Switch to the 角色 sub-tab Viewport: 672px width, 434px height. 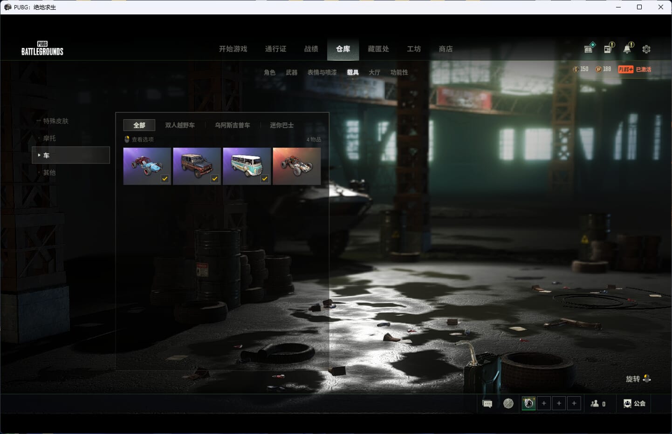coord(270,73)
